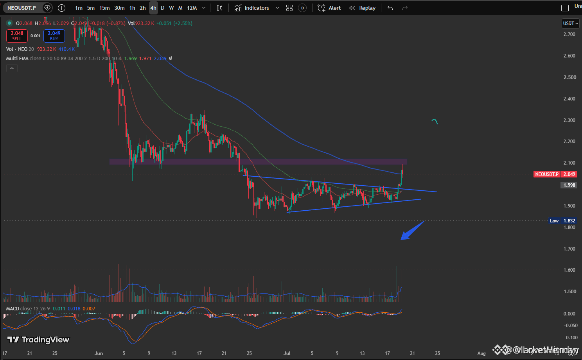Switch to the 1m timeframe
The height and width of the screenshot is (360, 582).
click(79, 8)
